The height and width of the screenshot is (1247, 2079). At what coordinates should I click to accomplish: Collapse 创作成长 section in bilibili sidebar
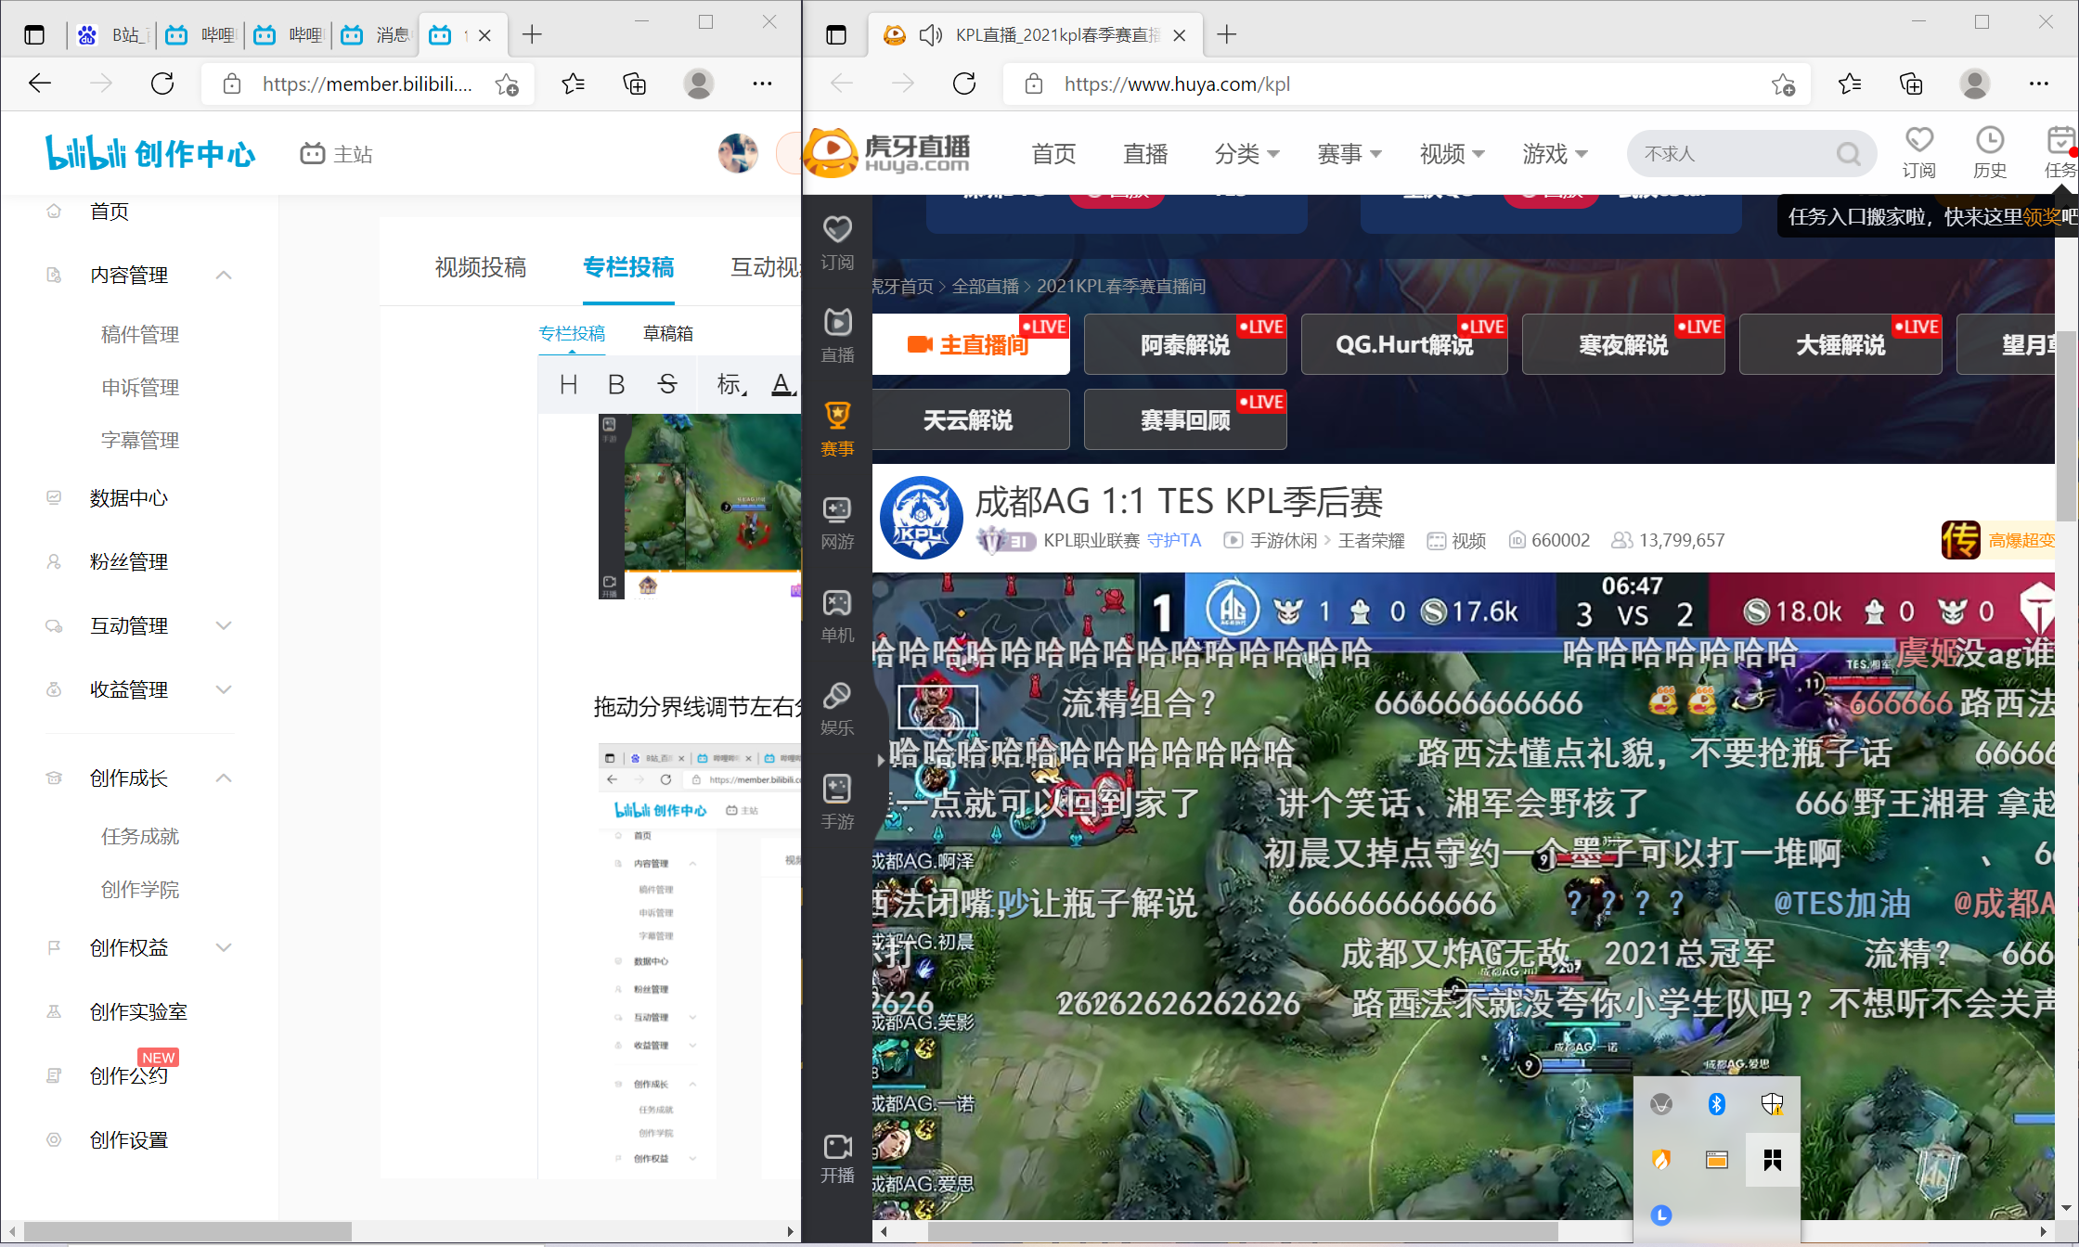(224, 778)
